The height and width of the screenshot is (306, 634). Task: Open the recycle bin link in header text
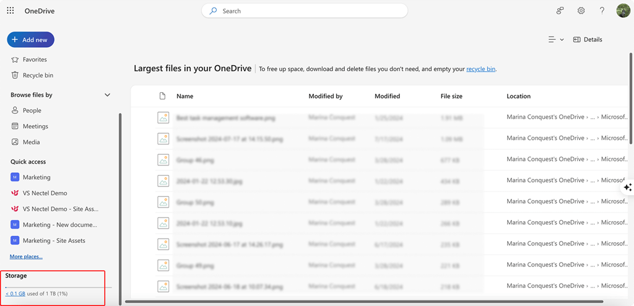tap(480, 69)
